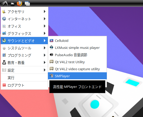Screen dimensions: 143x117
Task: Launch Qt V4L2 video capture utility
Action: click(x=77, y=69)
